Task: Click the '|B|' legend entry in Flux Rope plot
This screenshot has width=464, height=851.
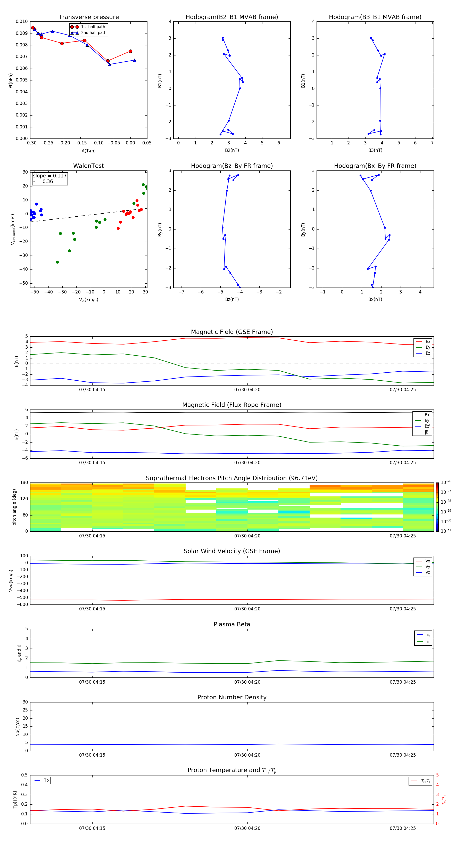Action: (423, 432)
